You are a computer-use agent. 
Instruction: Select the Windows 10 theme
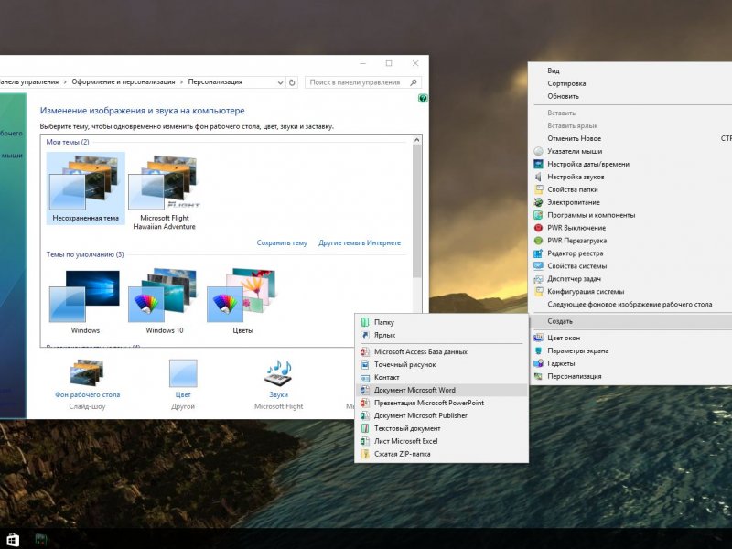point(165,302)
